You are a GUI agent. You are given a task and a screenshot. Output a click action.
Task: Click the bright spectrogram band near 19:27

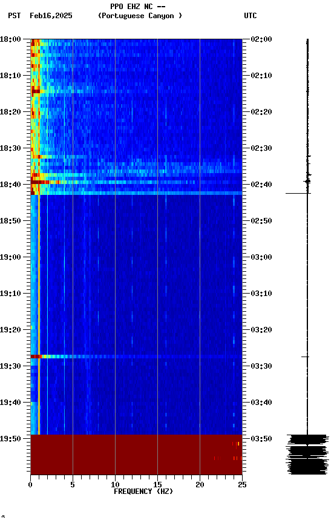click(x=136, y=357)
